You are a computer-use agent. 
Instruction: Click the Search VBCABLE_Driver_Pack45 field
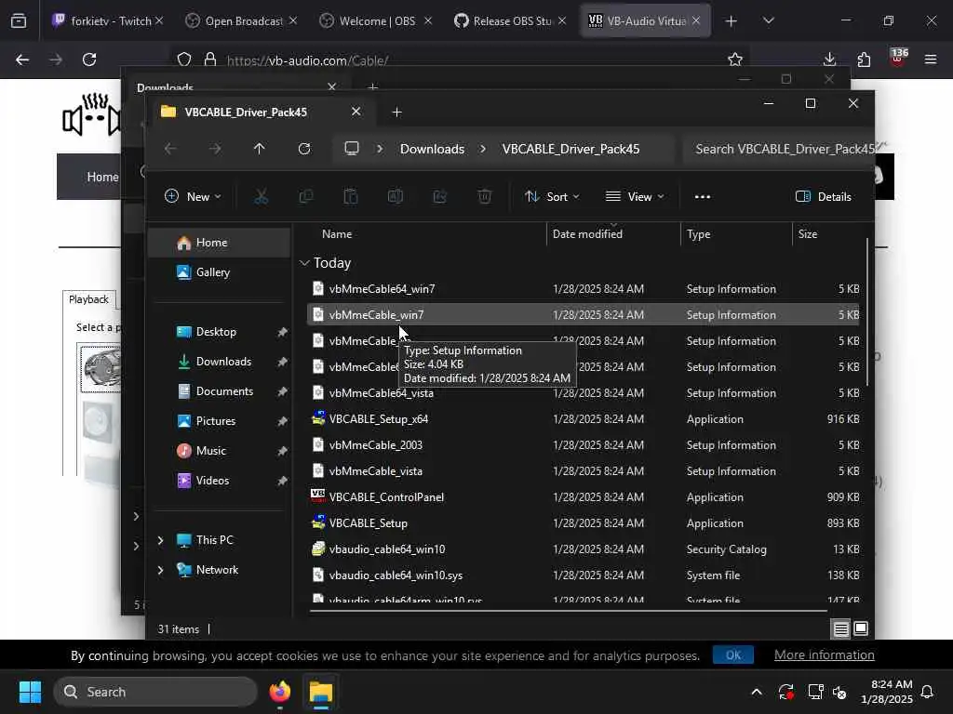[778, 149]
